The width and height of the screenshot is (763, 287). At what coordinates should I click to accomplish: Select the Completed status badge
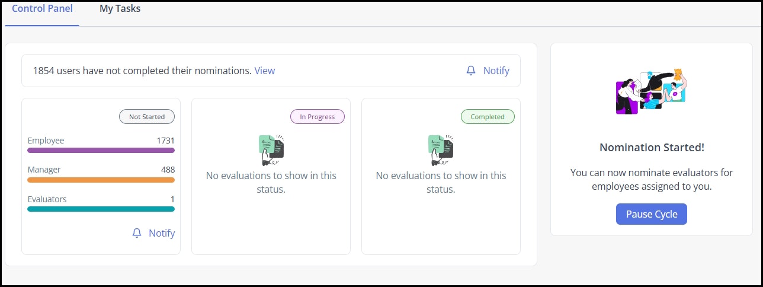pyautogui.click(x=488, y=117)
